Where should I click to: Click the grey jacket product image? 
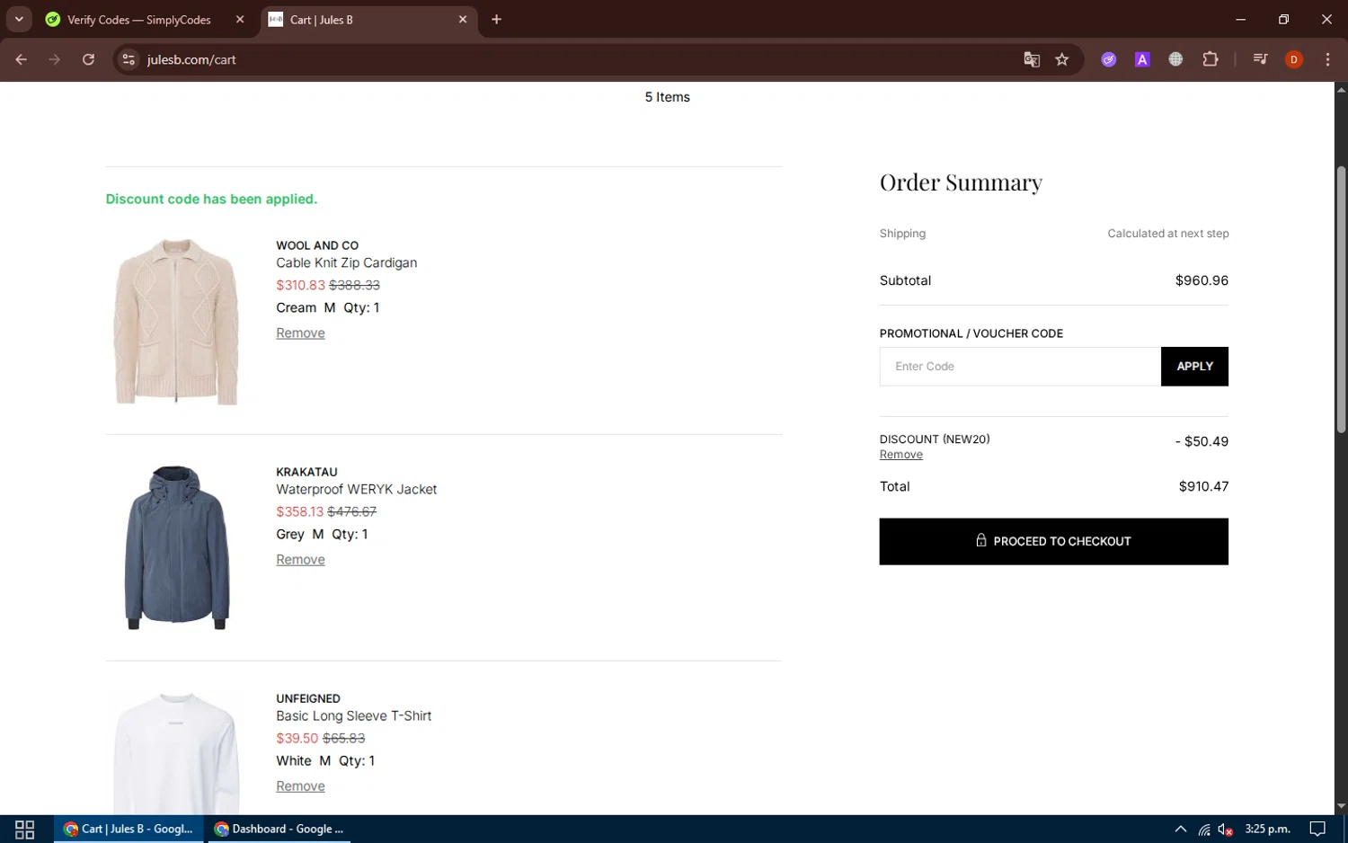tap(176, 548)
